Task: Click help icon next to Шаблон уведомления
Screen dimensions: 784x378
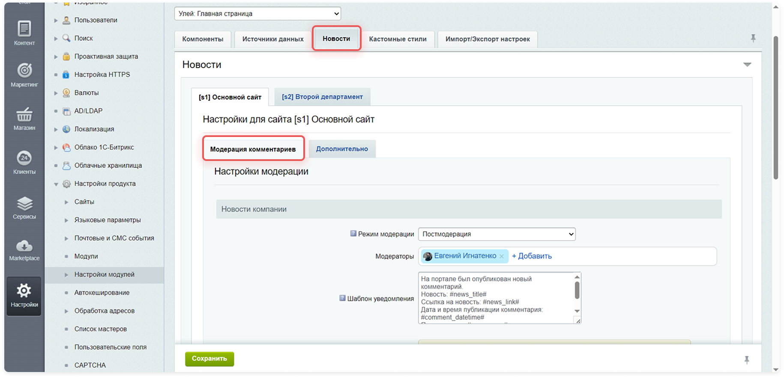Action: click(x=342, y=298)
